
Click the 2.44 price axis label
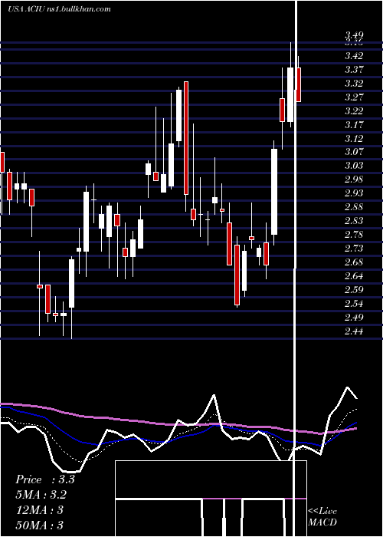354,331
